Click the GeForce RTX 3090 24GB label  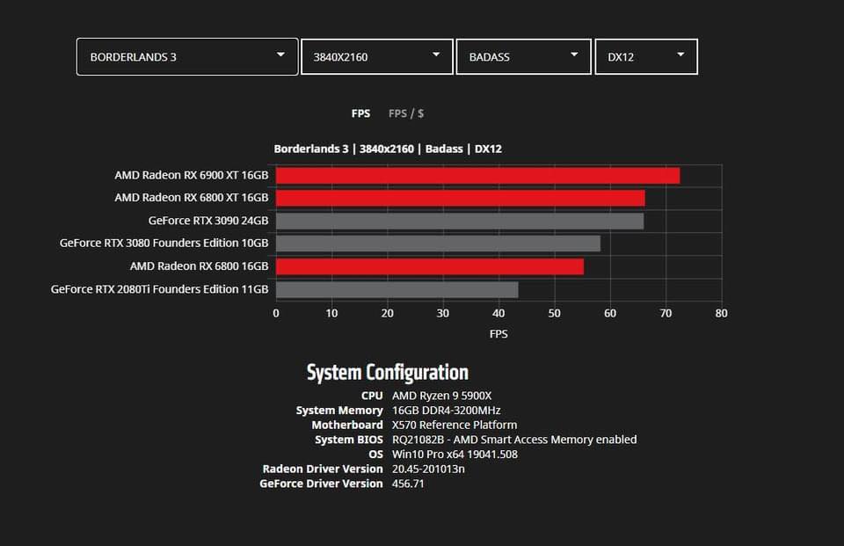[x=208, y=221]
